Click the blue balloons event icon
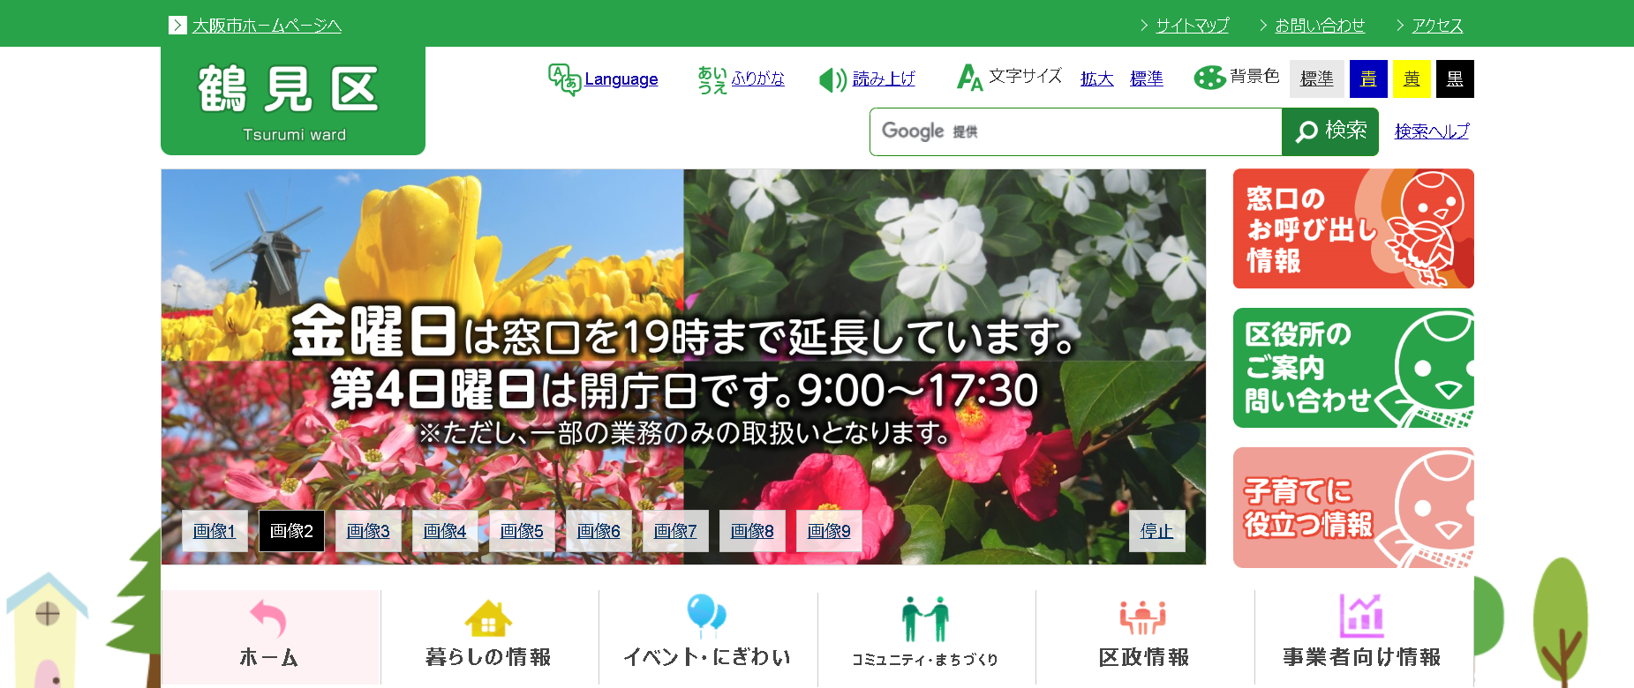 (x=706, y=616)
